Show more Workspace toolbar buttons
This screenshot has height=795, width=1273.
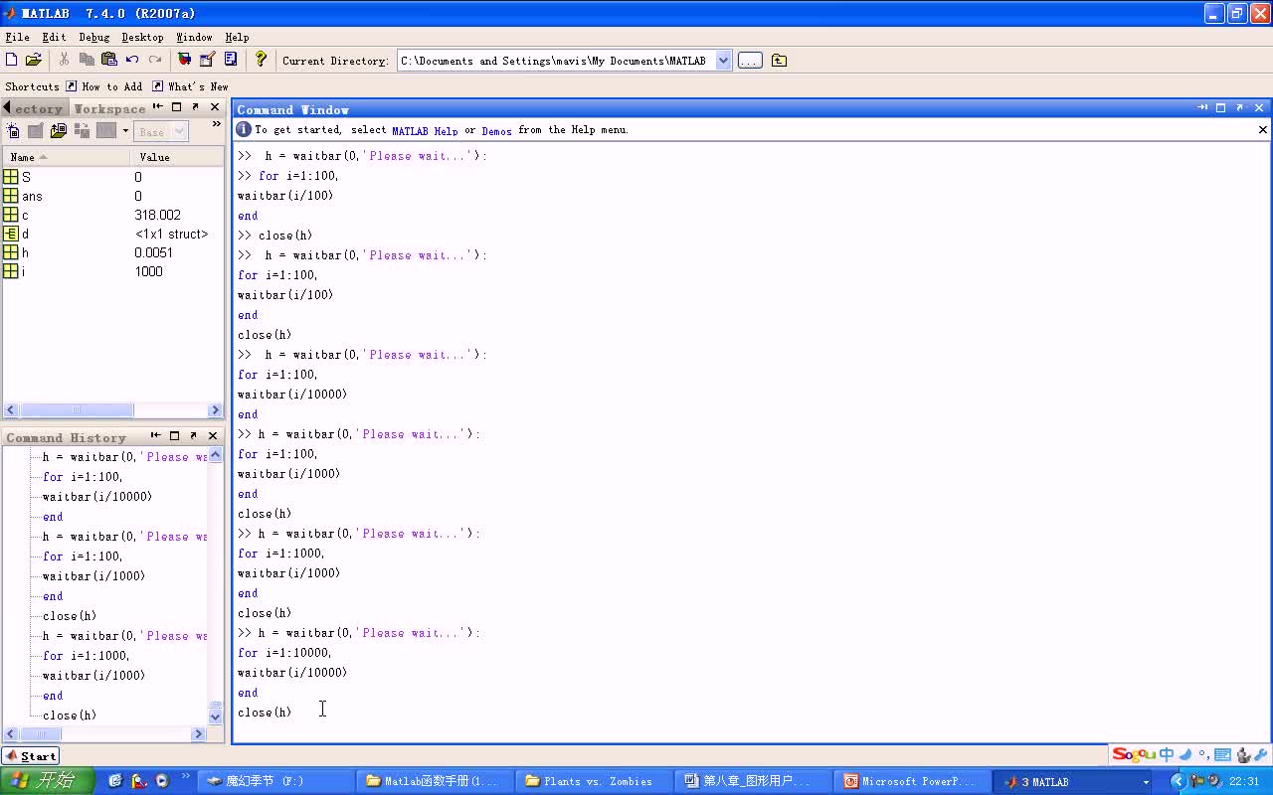click(x=216, y=125)
